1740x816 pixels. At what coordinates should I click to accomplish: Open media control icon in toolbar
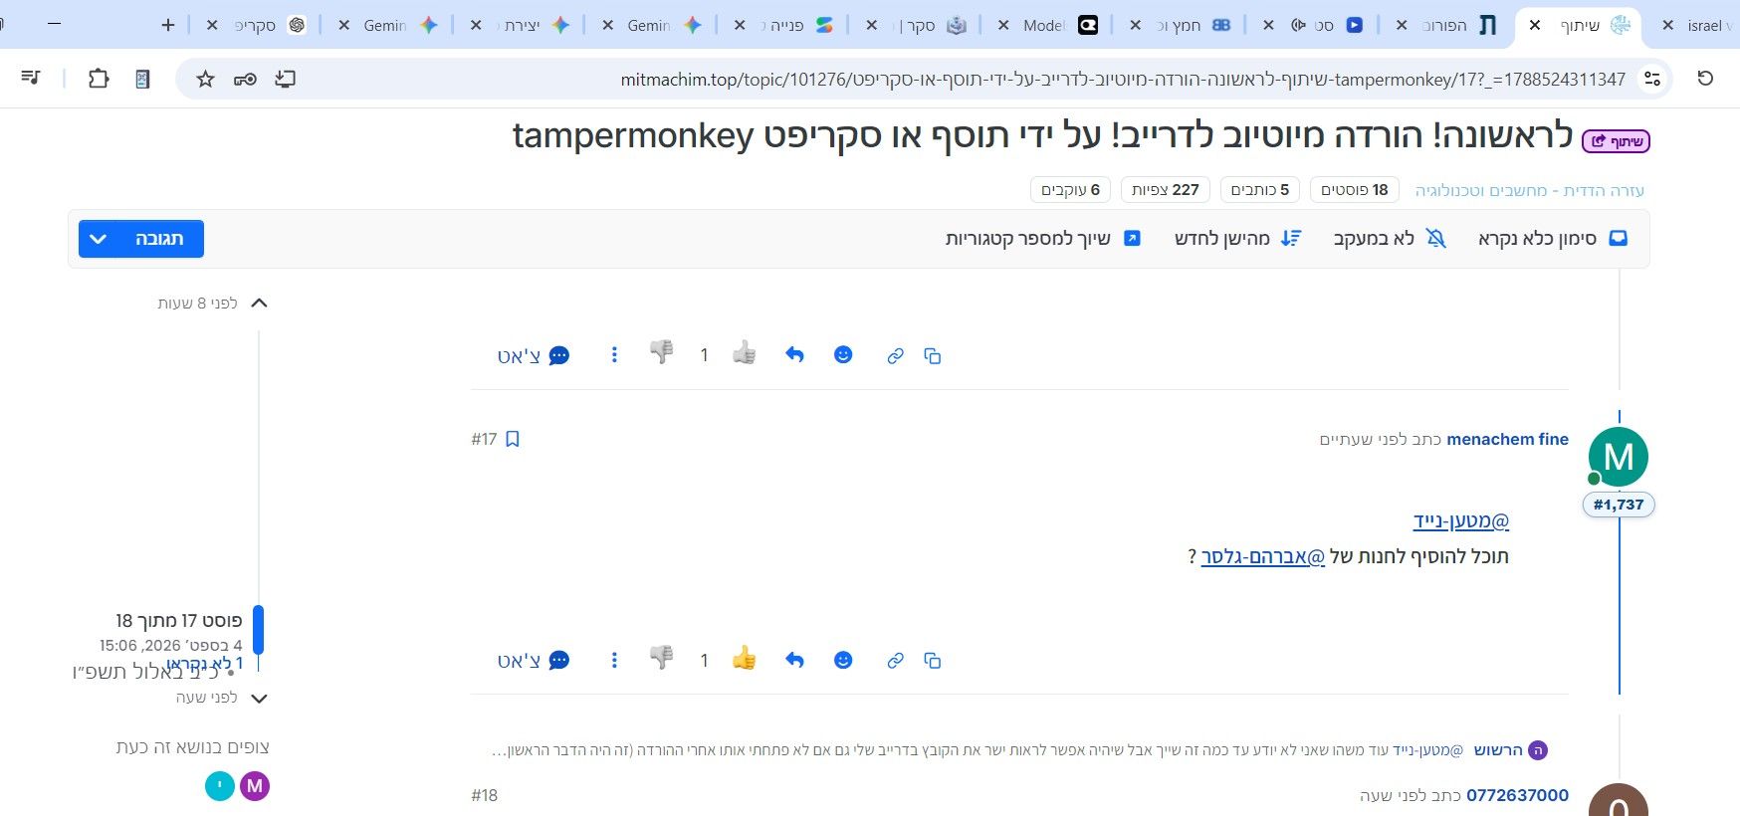(31, 78)
